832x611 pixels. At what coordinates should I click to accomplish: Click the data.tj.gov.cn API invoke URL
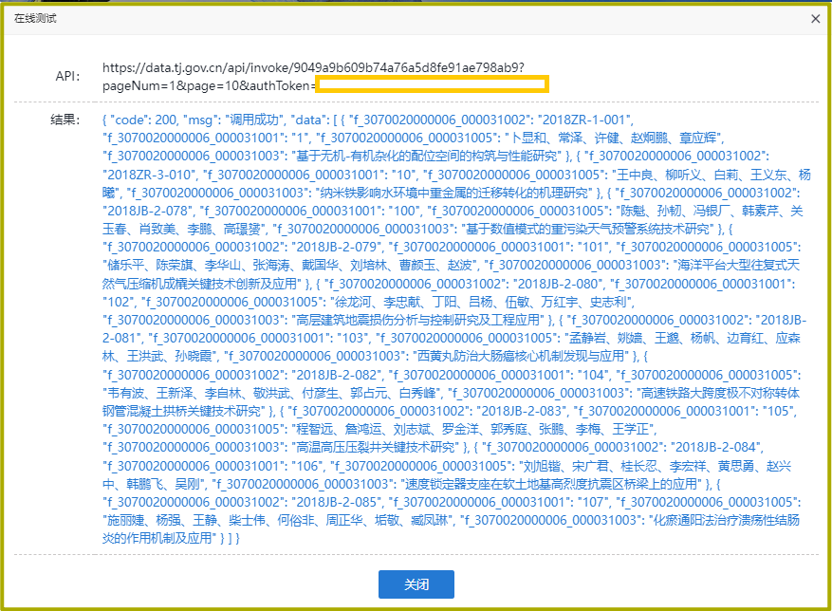click(312, 68)
